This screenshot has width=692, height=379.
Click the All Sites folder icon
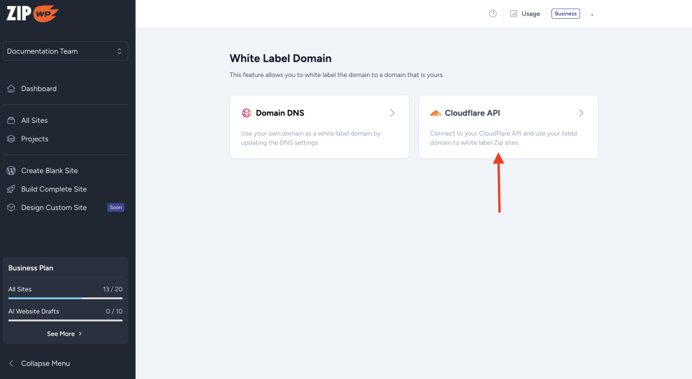(x=11, y=120)
